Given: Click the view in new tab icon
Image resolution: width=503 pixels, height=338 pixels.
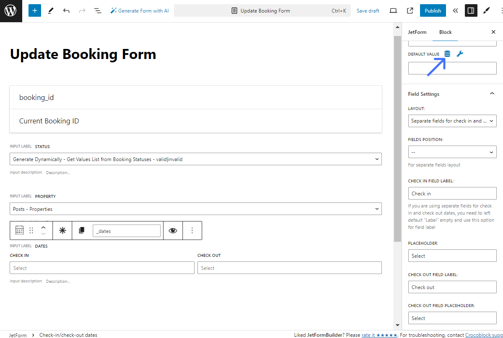Looking at the screenshot, I should [410, 11].
